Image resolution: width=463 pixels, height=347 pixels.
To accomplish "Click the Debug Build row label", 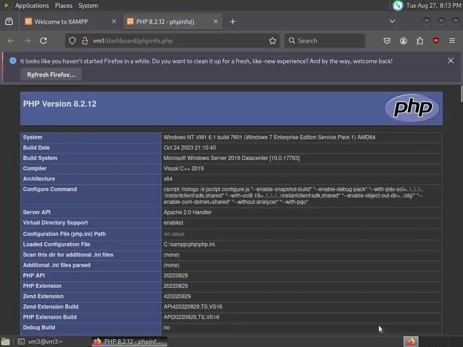I will point(39,328).
